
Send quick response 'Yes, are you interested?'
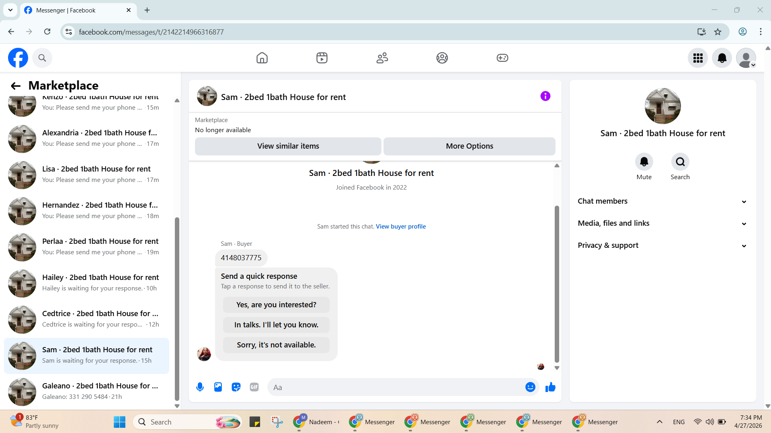(x=276, y=305)
